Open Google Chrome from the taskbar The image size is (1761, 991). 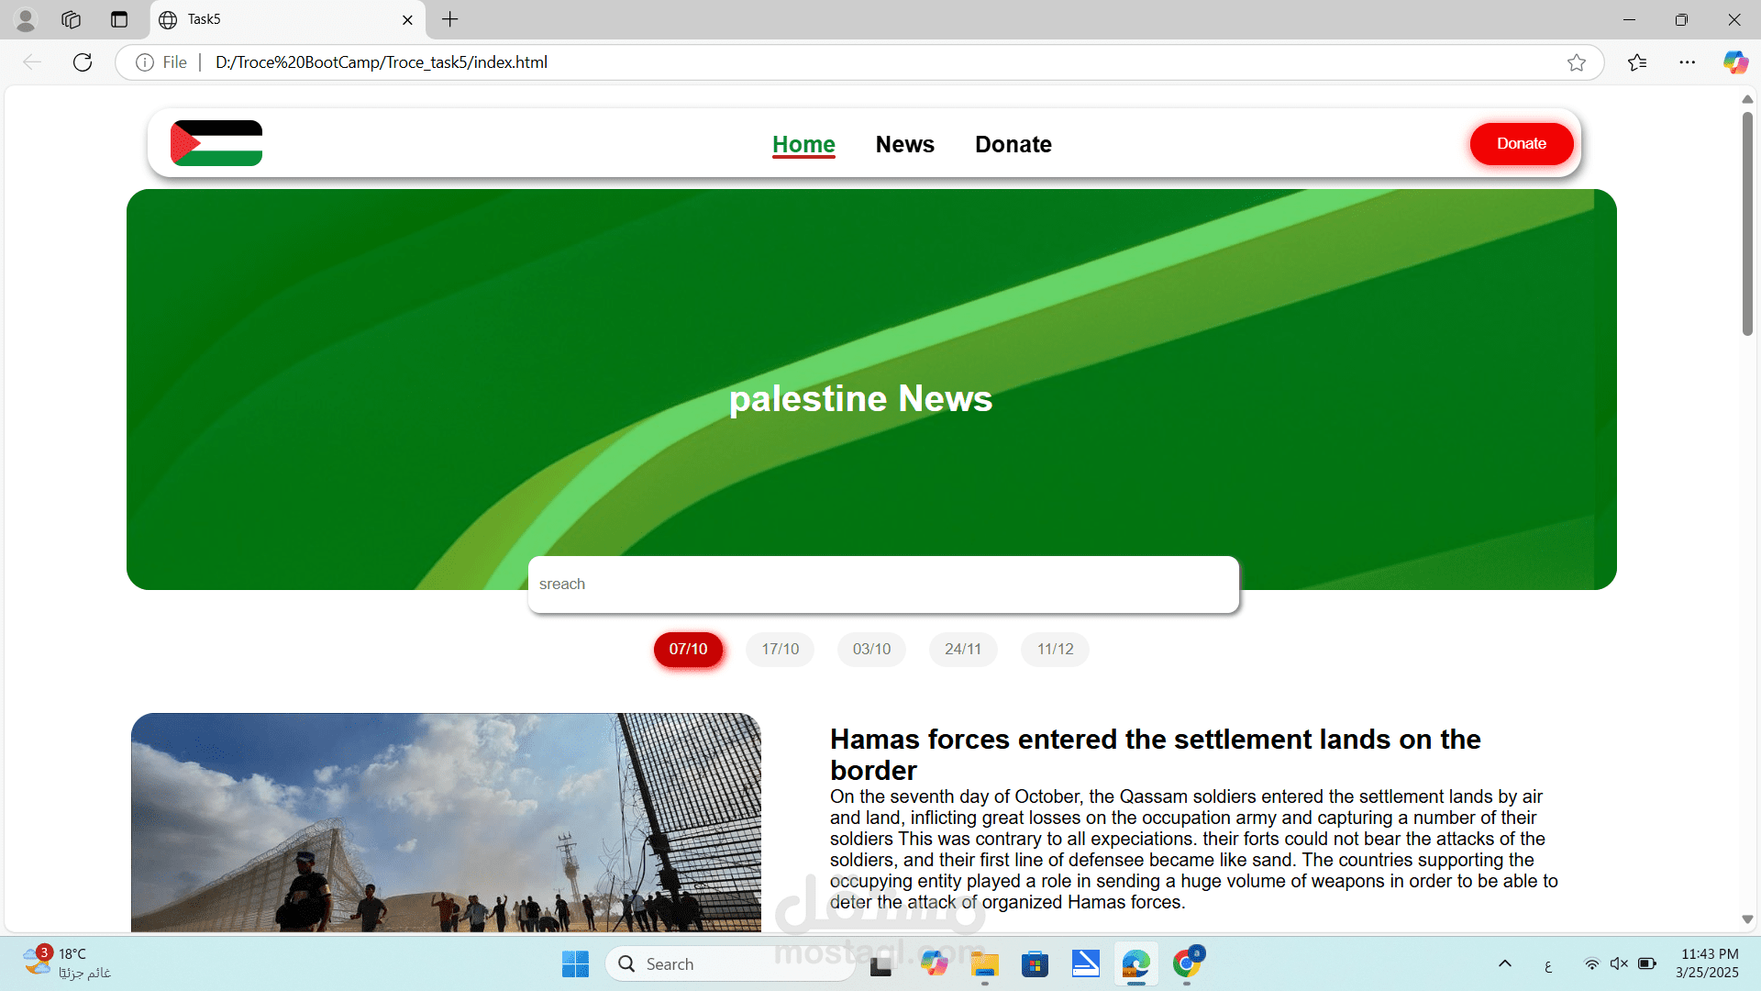pyautogui.click(x=1187, y=963)
